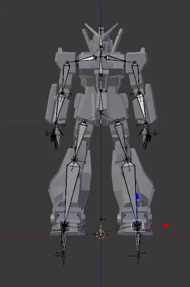Select the screen-right upper arm bone
The image size is (190, 287).
136,77
